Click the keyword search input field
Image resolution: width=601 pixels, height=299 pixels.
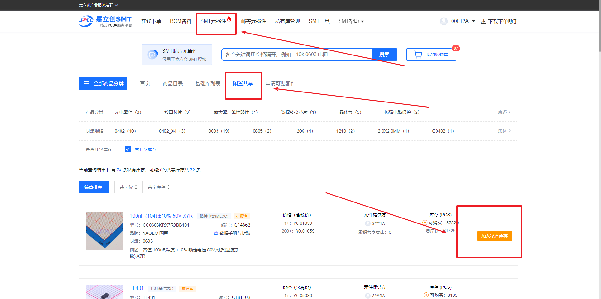tap(297, 55)
